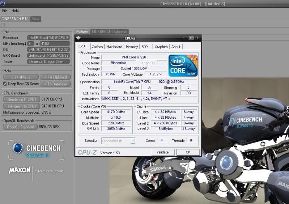Click the MHz core count field showing 8
289x204 pixels.
click(30, 43)
